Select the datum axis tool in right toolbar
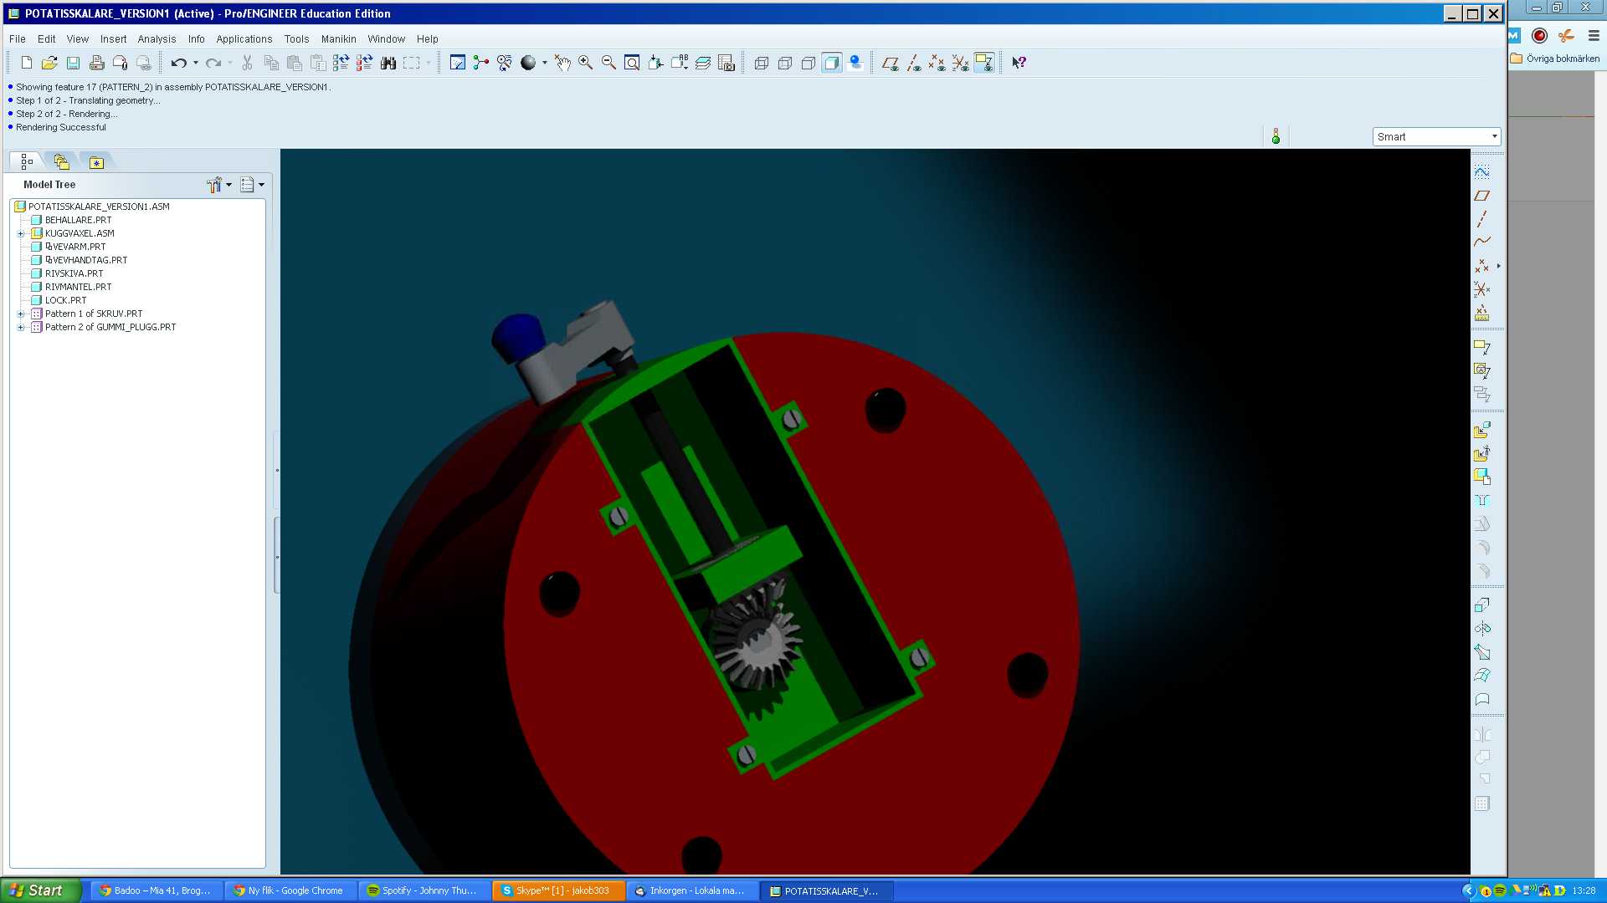This screenshot has width=1607, height=903. [x=1481, y=219]
